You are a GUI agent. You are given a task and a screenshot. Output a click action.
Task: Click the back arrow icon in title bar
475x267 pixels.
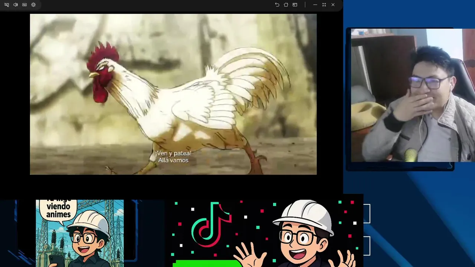click(277, 5)
